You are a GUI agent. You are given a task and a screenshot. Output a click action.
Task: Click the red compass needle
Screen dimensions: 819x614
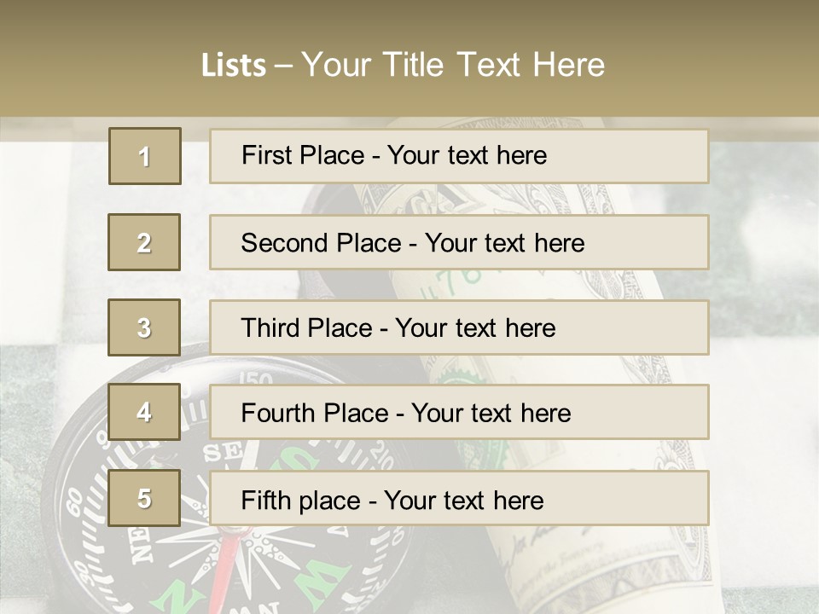tap(224, 570)
